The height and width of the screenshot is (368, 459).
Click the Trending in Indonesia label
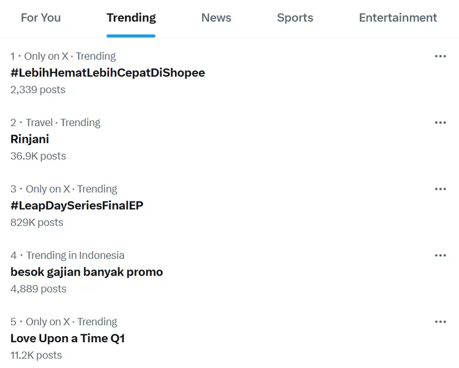(x=75, y=255)
